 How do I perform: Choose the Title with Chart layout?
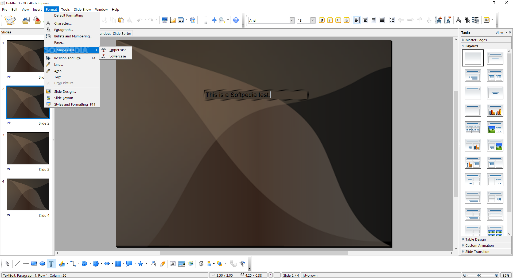click(x=495, y=110)
